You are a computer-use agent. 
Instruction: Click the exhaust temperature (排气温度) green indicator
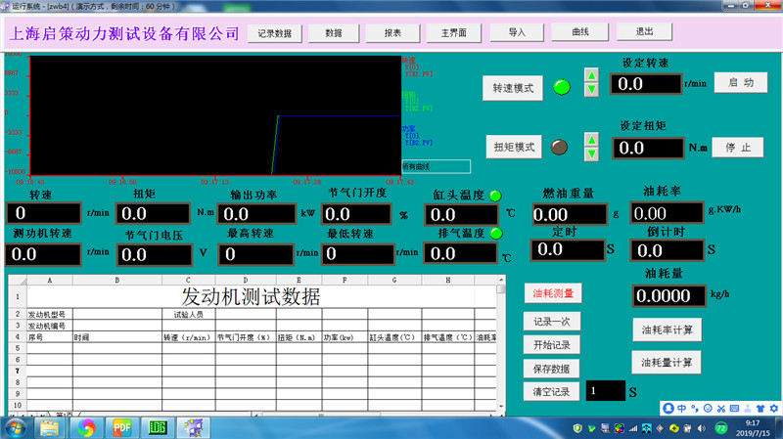point(495,233)
